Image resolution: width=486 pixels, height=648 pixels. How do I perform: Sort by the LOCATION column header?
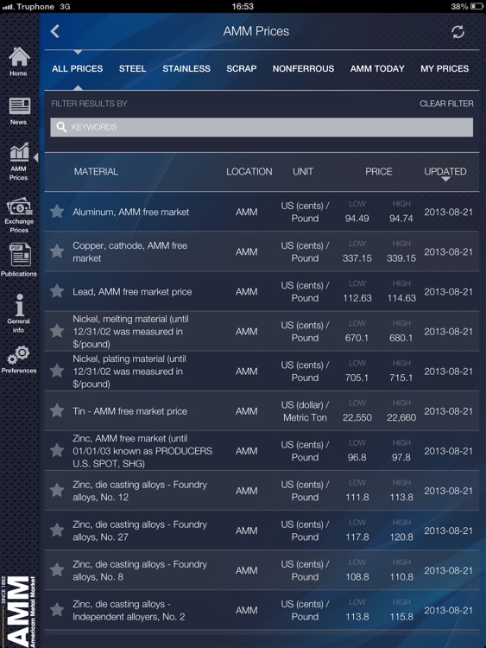[249, 172]
